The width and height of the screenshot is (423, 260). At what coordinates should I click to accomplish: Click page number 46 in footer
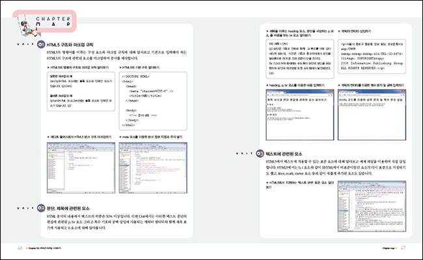[20, 248]
